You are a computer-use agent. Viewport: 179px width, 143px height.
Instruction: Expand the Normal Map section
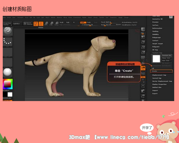pos(157,78)
